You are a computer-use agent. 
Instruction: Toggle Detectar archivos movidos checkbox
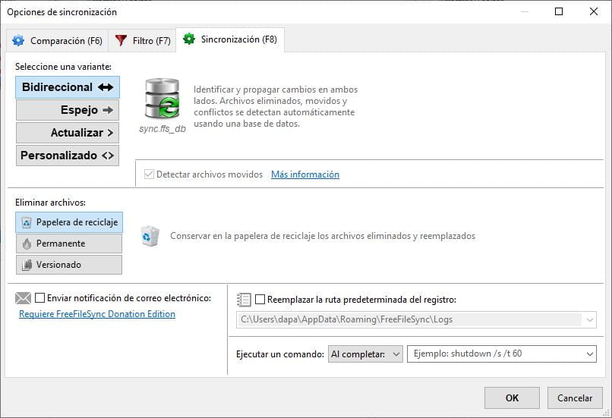pyautogui.click(x=149, y=174)
